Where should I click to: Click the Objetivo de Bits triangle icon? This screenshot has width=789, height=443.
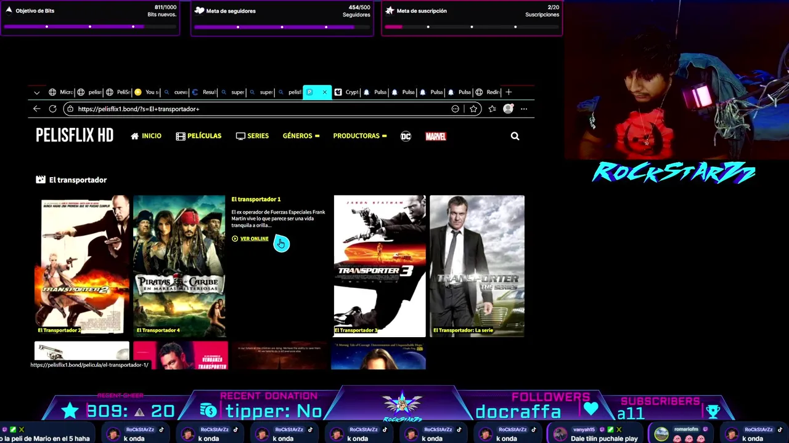coord(9,10)
